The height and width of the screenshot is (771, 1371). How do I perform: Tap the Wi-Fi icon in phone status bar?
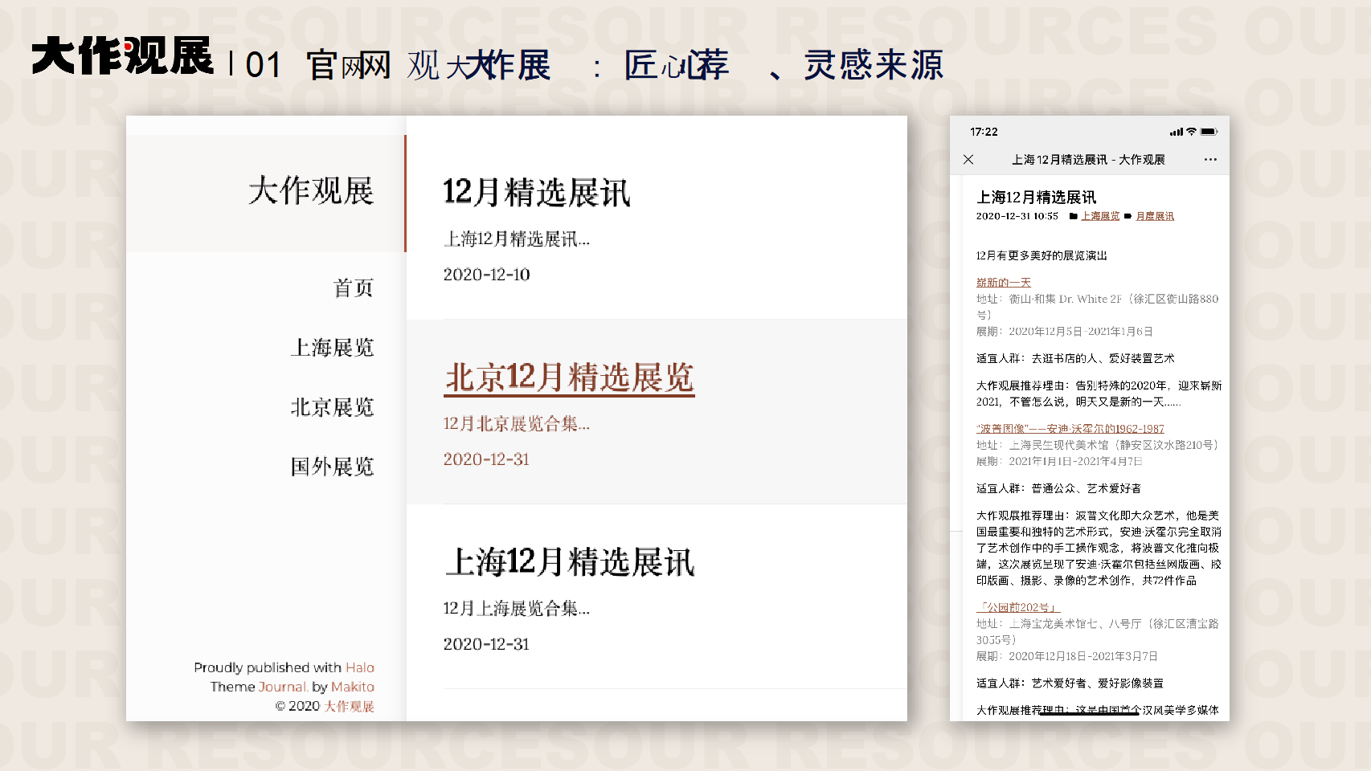pos(1192,132)
